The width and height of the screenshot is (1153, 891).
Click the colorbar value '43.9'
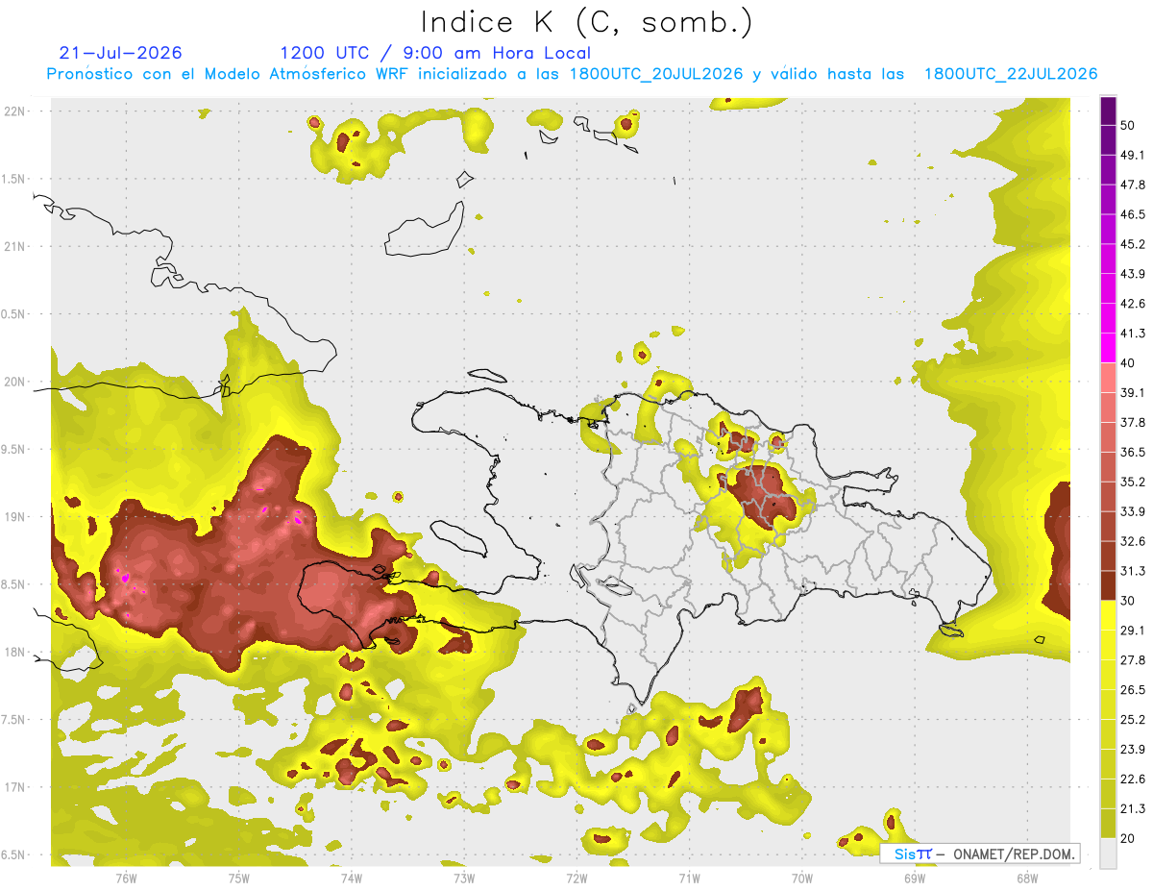tap(1133, 274)
